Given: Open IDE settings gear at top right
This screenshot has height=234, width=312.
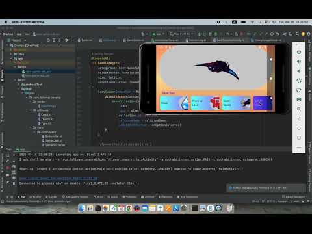Looking at the screenshot, I should [303, 34].
